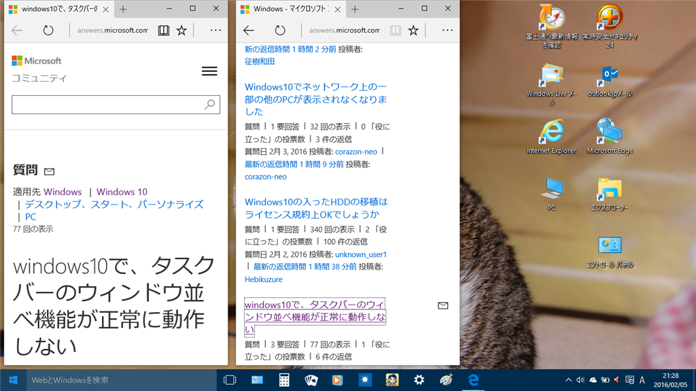This screenshot has width=696, height=391.
Task: Click the Microsoft logo in left window
Action: coord(37,61)
